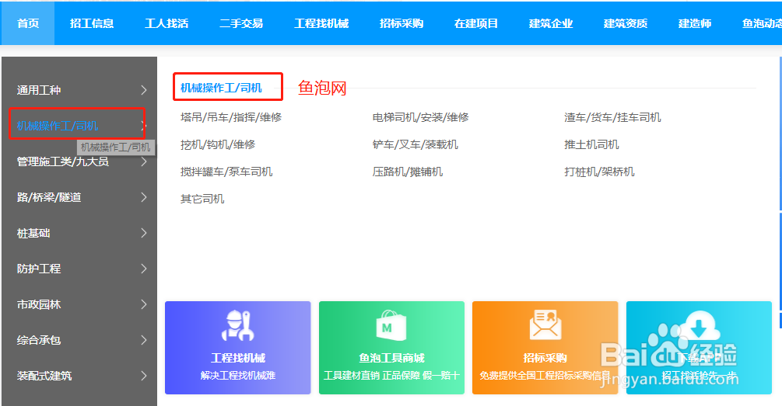Screen dimensions: 782x406
Task: Click 解决工程找机械难 subtitle text
Action: click(x=238, y=376)
